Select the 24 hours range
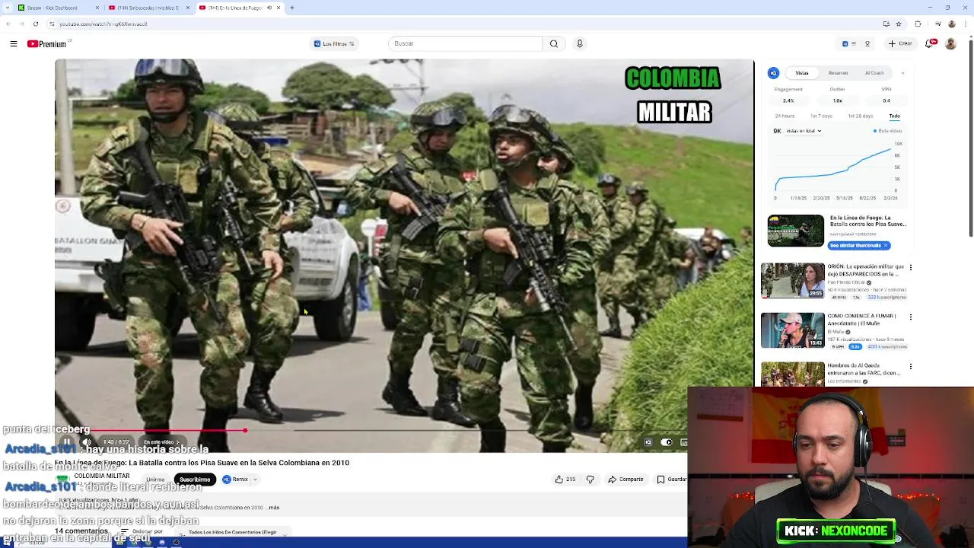The image size is (974, 548). (785, 116)
